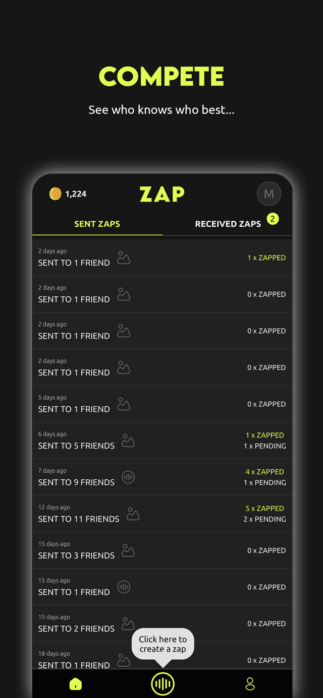Open the home screen from bottom navigation
Viewport: 323px width, 698px height.
point(76,684)
